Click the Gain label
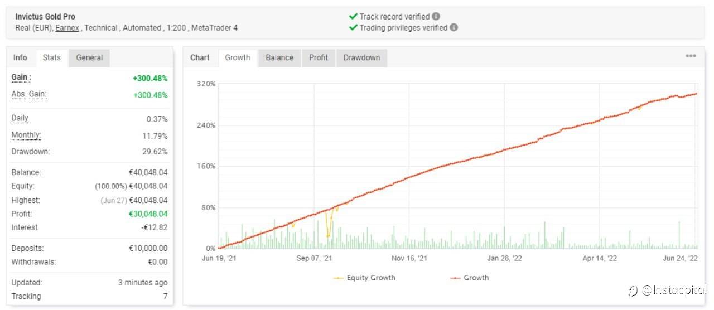 click(x=22, y=77)
